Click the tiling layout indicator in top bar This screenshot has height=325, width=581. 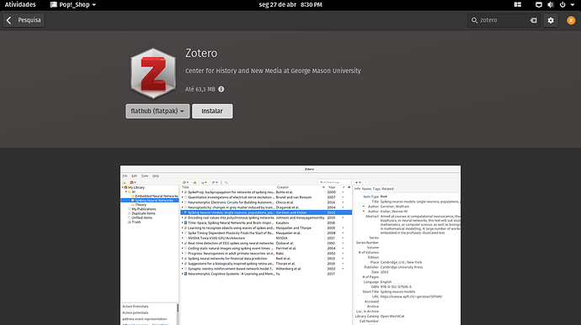click(x=518, y=4)
